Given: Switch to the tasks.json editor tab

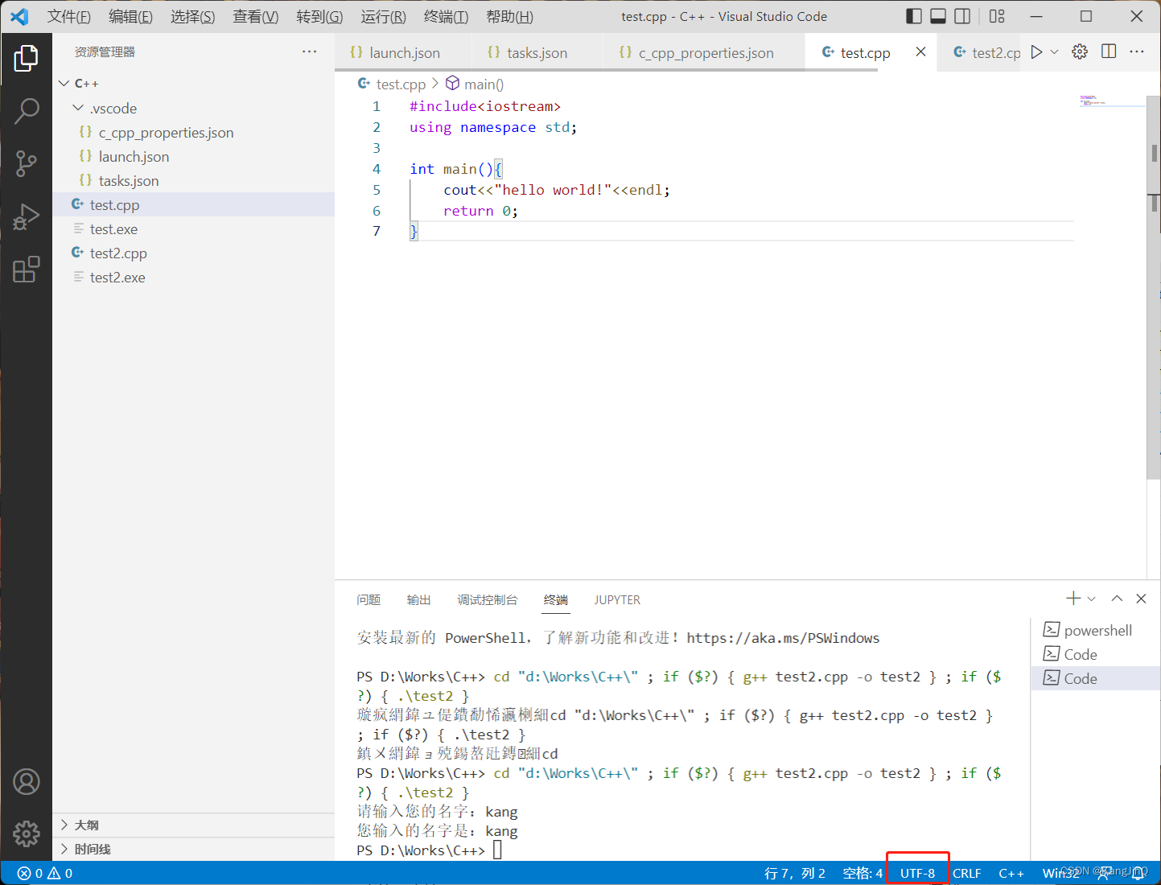Looking at the screenshot, I should (537, 52).
